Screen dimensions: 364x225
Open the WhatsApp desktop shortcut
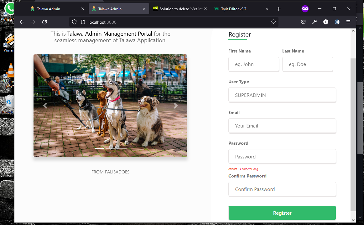8,12
